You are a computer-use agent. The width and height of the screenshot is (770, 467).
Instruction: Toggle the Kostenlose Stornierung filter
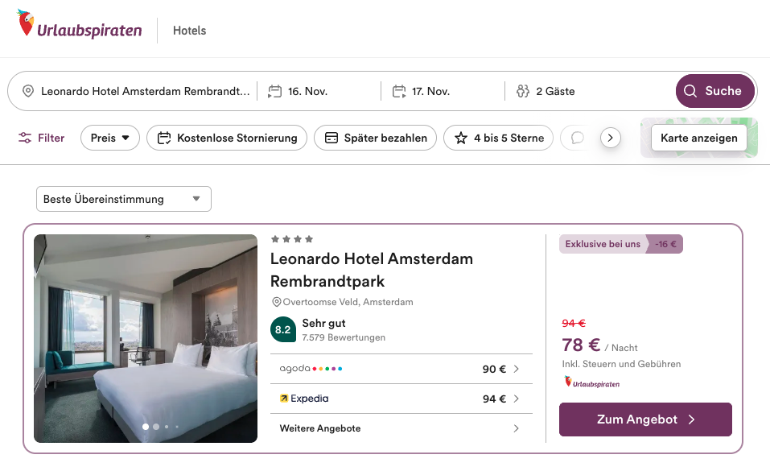tap(227, 138)
